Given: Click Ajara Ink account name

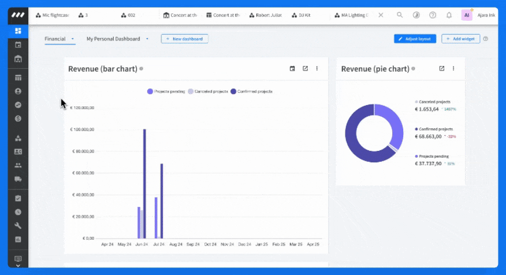Looking at the screenshot, I should [x=486, y=15].
